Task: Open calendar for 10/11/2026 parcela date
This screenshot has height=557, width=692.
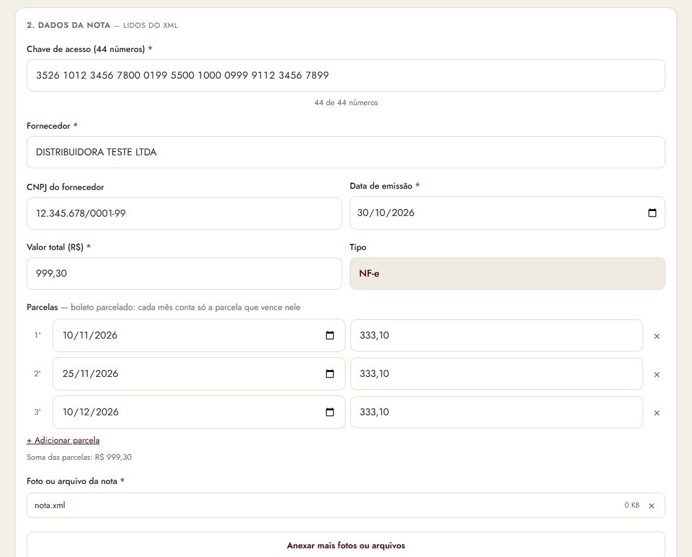Action: pyautogui.click(x=330, y=335)
